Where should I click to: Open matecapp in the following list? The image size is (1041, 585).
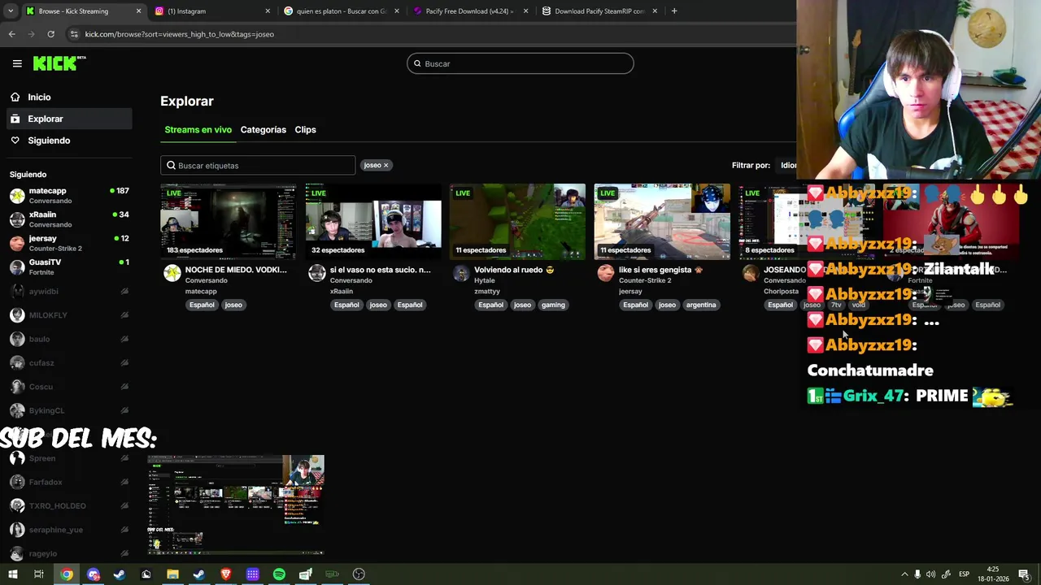[69, 195]
